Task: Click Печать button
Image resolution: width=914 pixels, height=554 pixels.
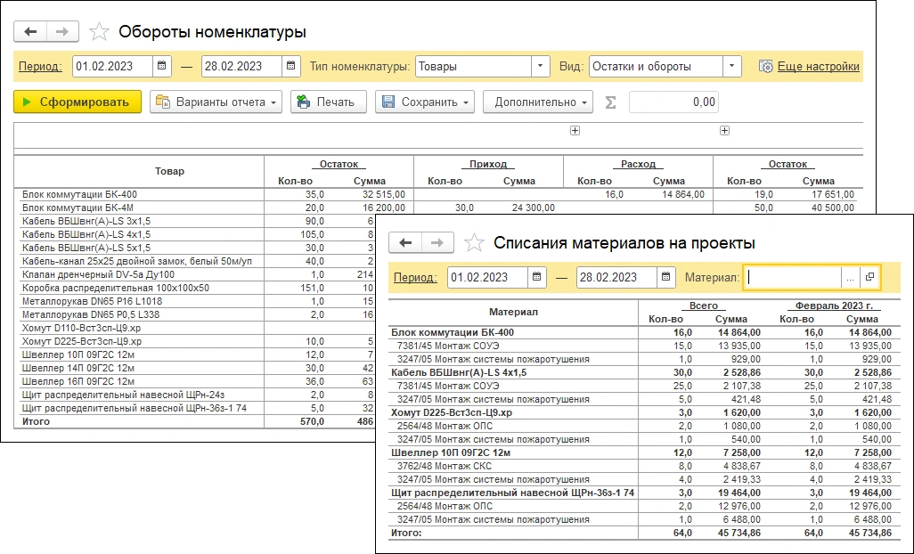Action: pyautogui.click(x=328, y=102)
